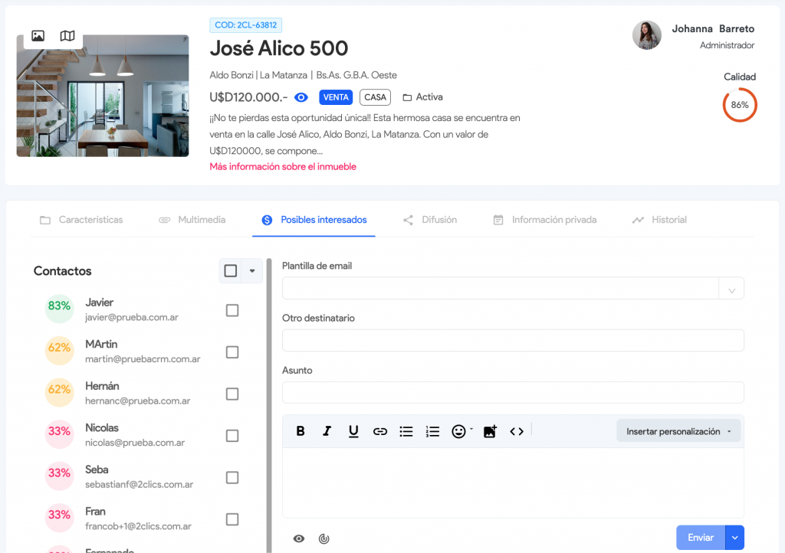This screenshot has height=553, width=785.
Task: Toggle price visibility eye icon
Action: tap(301, 97)
